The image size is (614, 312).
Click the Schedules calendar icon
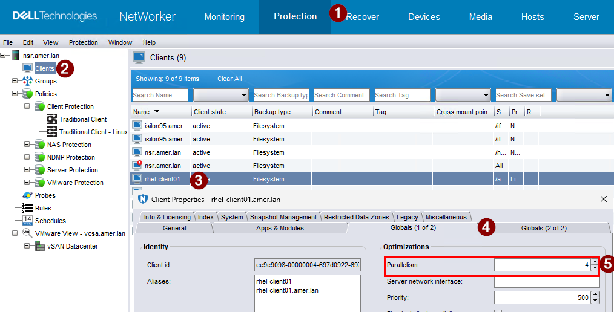coord(27,221)
